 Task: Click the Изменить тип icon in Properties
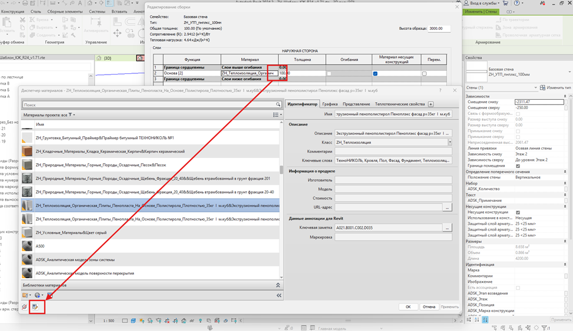click(x=542, y=87)
